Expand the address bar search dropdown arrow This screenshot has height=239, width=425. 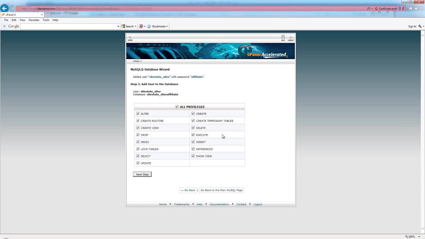[372, 9]
